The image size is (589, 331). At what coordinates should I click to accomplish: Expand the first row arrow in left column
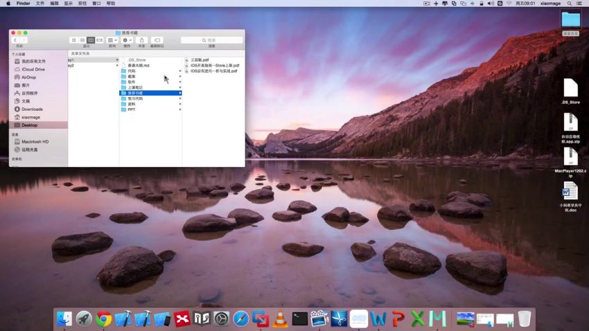click(x=117, y=60)
